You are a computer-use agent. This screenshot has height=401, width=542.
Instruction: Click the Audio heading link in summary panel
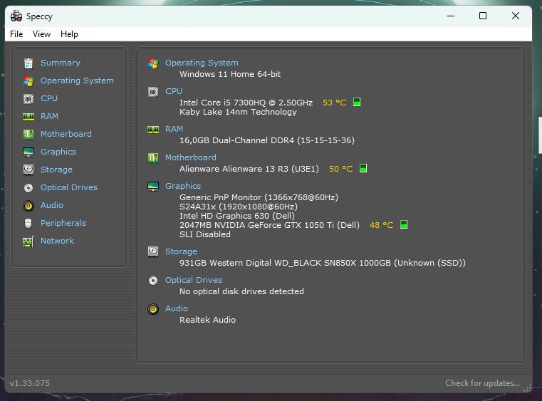[177, 308]
